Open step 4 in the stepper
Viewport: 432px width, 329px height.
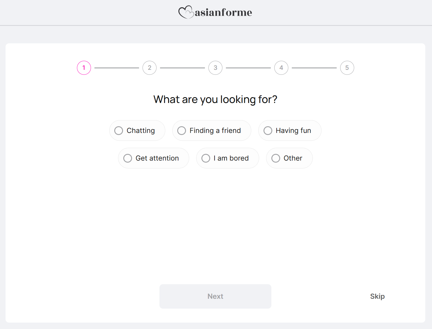point(281,68)
